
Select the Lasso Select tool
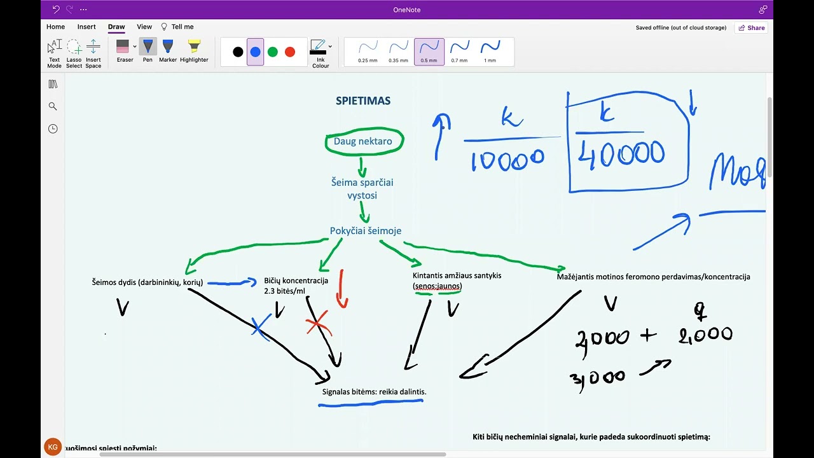click(74, 53)
